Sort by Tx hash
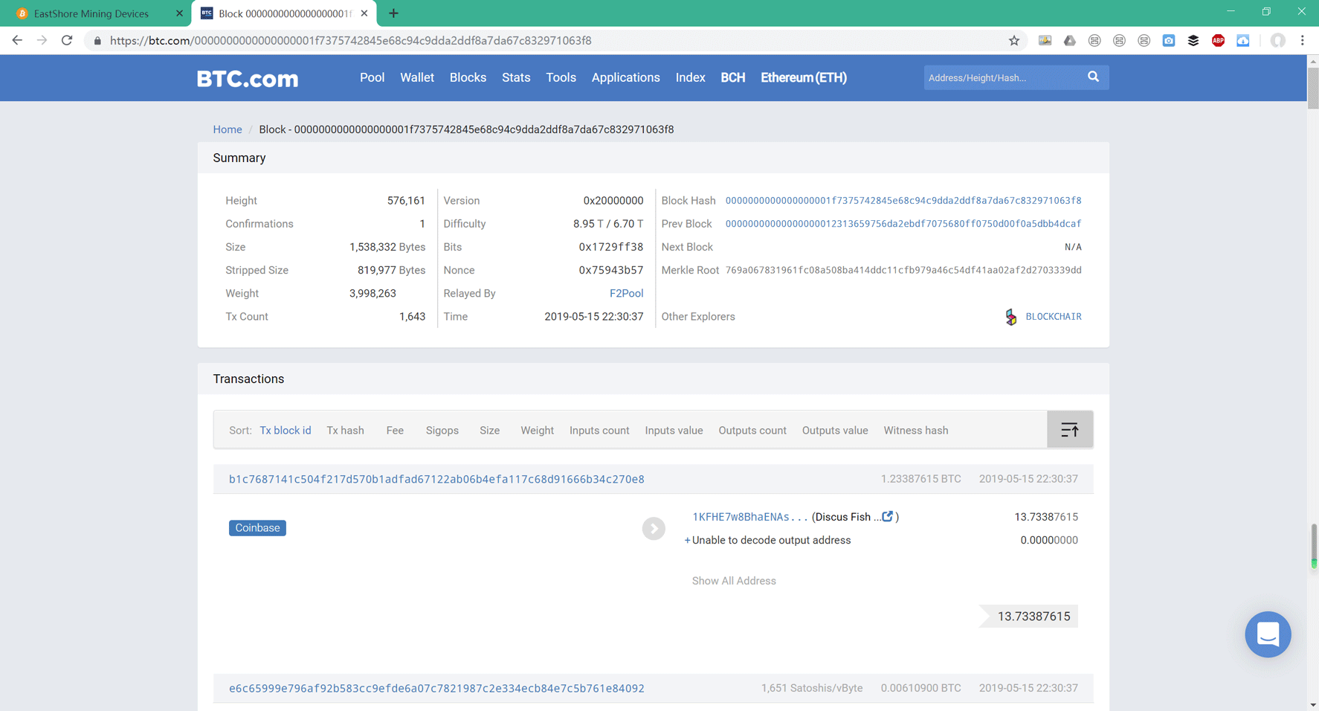Viewport: 1319px width, 711px height. 345,431
